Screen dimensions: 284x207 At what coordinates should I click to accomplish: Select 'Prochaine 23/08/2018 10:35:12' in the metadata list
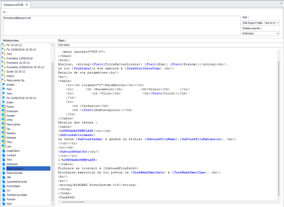(x=25, y=67)
